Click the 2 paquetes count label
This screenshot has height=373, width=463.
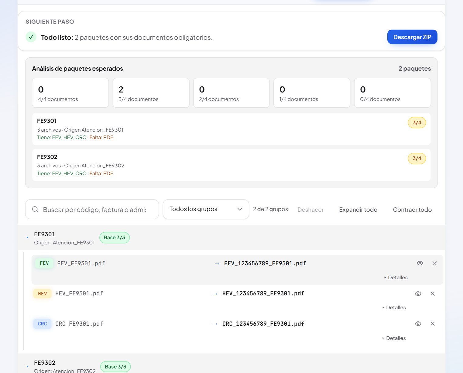click(415, 69)
